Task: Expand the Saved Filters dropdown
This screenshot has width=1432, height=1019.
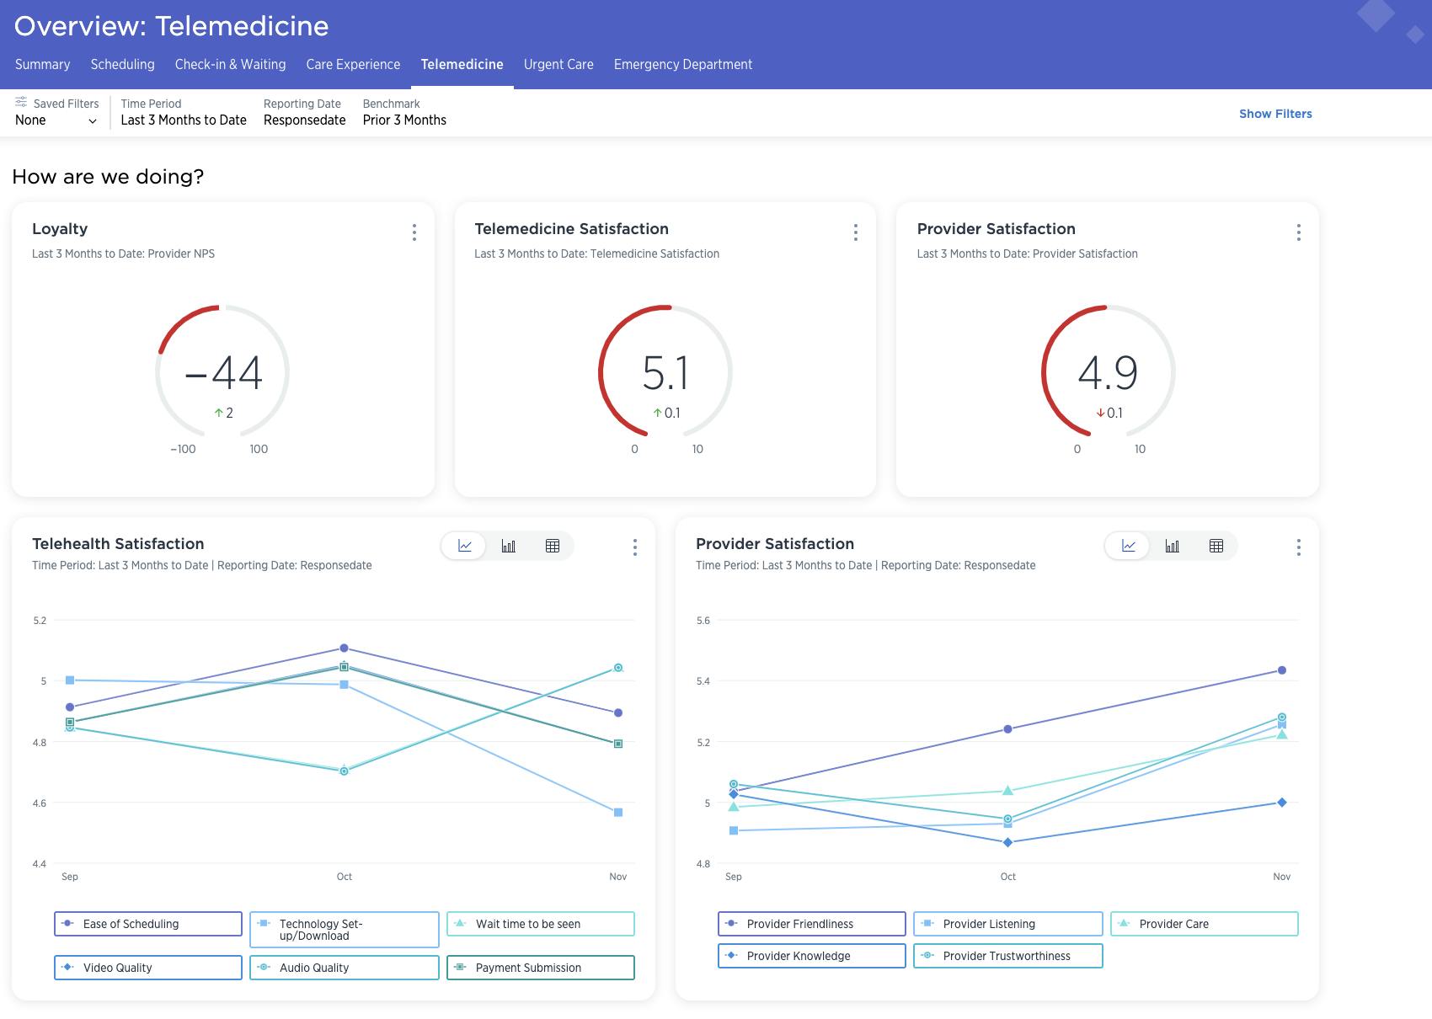Action: click(x=56, y=120)
